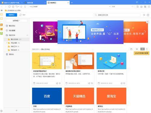Switch to card view mode
This screenshot has width=151, height=113.
coord(143,49)
